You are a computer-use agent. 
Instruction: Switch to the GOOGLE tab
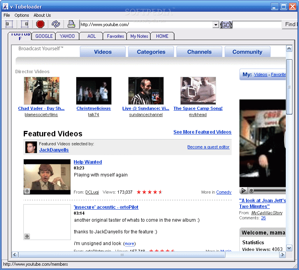click(x=44, y=36)
